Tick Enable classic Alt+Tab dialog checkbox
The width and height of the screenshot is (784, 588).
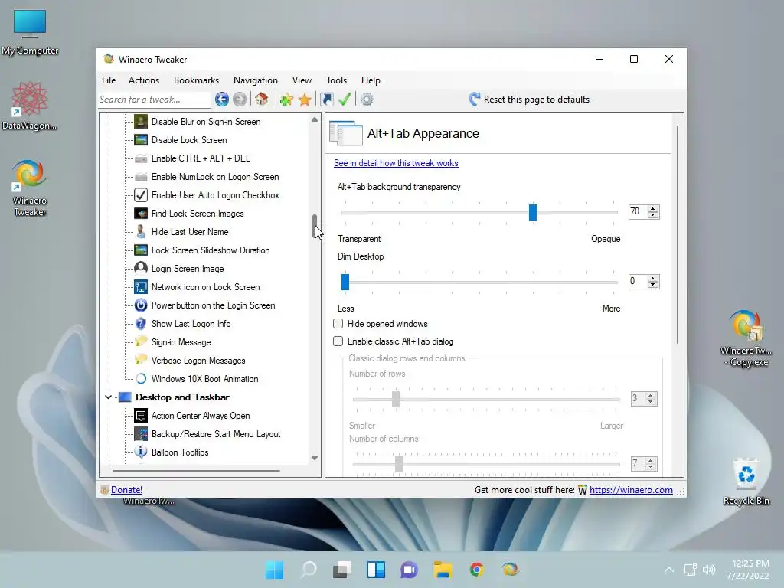(338, 341)
